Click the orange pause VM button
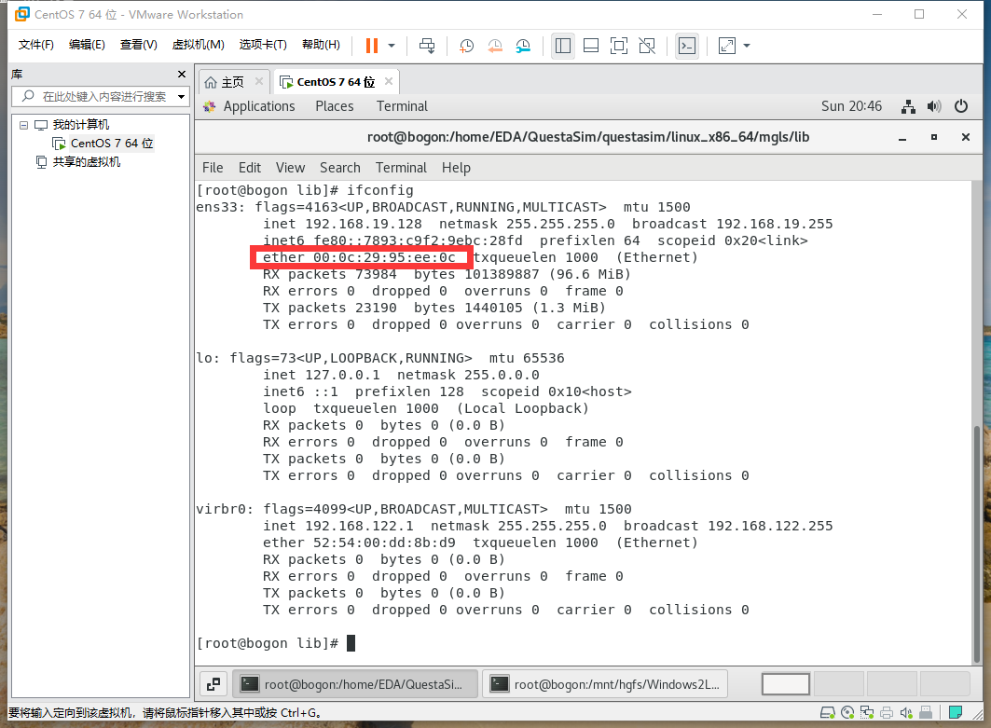 372,46
